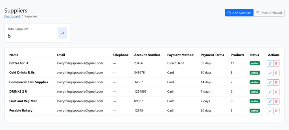The height and width of the screenshot is (130, 289).
Task: Delete the Cold Drinks R Us supplier
Action: 276,73
